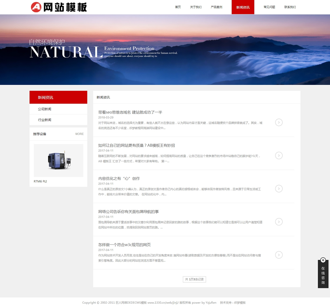Open the RTM6 PLI product thumbnail

click(x=58, y=160)
